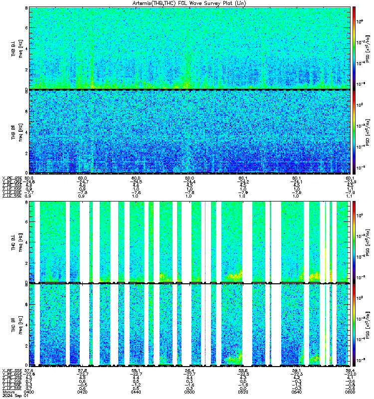Image resolution: width=374 pixels, height=399 pixels.
Task: Click the bottom panel PSD color bar
Action: (x=354, y=325)
